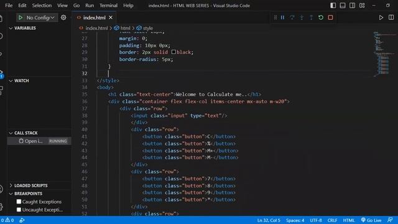Open the Selection menu
This screenshot has width=398, height=224.
pyautogui.click(x=42, y=6)
